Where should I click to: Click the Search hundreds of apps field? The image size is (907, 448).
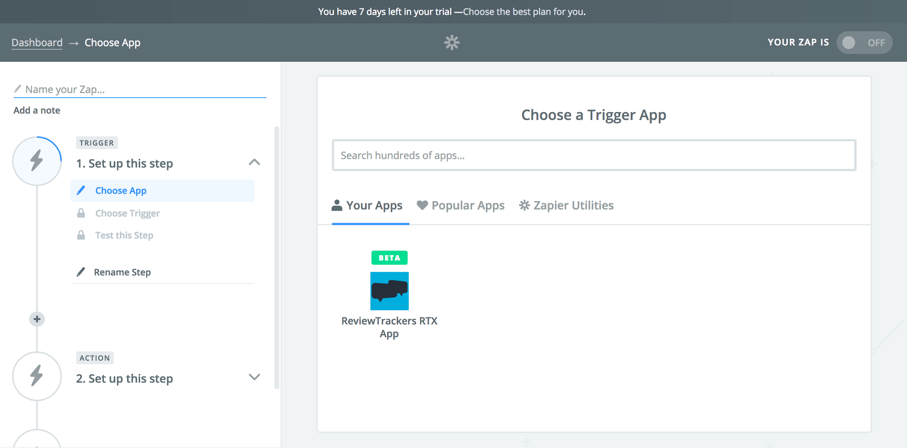tap(594, 155)
